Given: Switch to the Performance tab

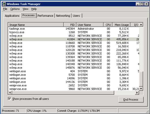Looking at the screenshot, I should [x=45, y=16].
